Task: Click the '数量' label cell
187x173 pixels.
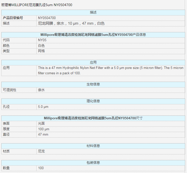Action: coord(19,168)
